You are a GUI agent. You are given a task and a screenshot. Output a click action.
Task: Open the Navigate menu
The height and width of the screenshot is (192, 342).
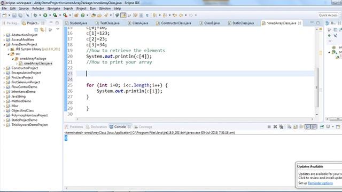pyautogui.click(x=53, y=9)
